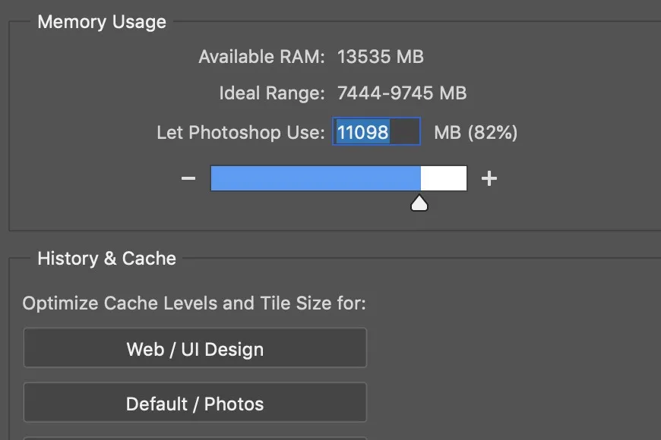
Task: Click the Memory Usage section heading
Action: (x=102, y=22)
